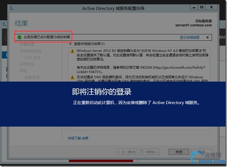
Task: Click the 即将注销你的登录 heading
Action: point(102,91)
